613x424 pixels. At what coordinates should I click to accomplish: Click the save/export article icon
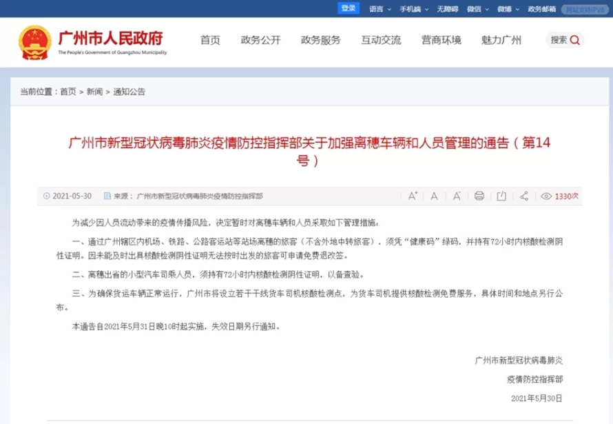click(x=501, y=196)
